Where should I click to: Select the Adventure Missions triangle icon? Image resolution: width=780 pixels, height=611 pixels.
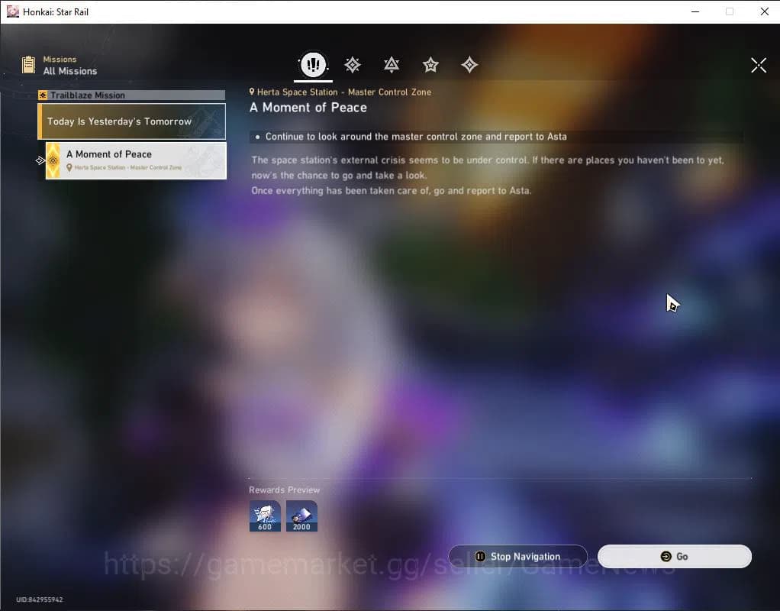pos(391,65)
